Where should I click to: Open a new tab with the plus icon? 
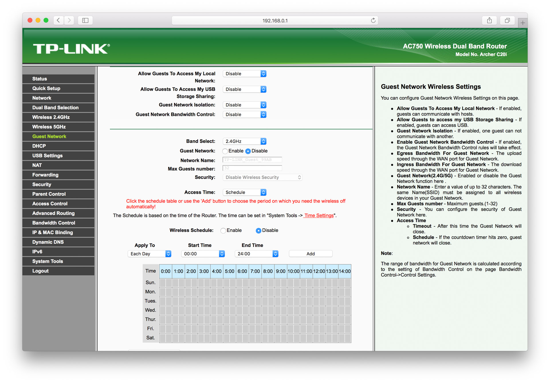pos(522,23)
